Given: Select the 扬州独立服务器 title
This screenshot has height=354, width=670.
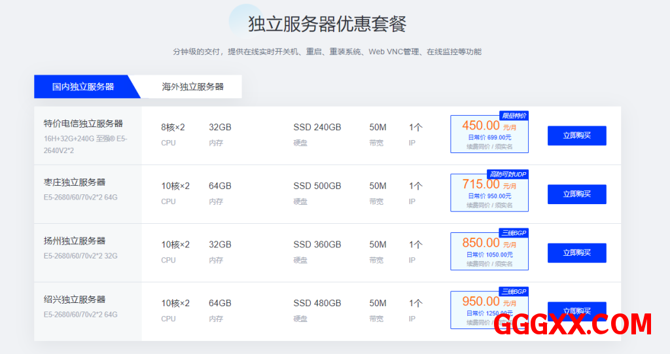Looking at the screenshot, I should pyautogui.click(x=75, y=241).
